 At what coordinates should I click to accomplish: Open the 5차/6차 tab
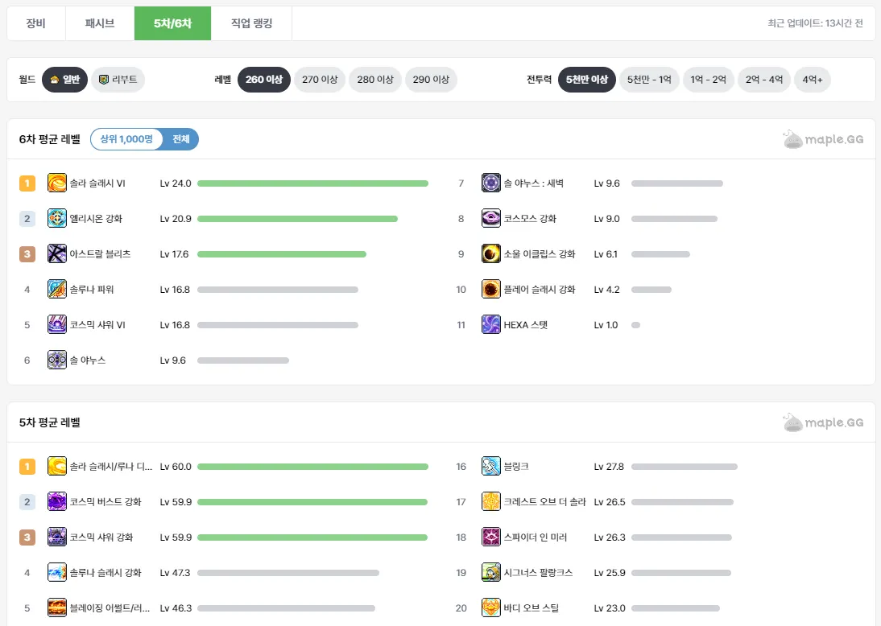(x=172, y=23)
